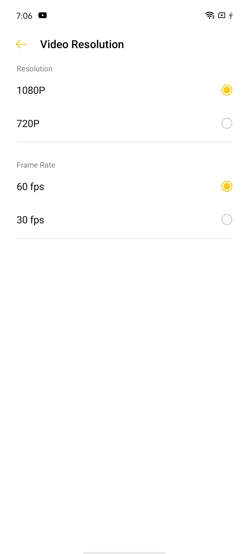Select the 30 fps radio button
This screenshot has width=249, height=554.
pyautogui.click(x=227, y=220)
